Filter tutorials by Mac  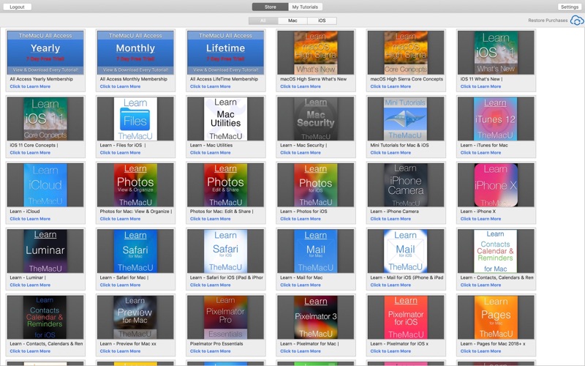coord(292,20)
